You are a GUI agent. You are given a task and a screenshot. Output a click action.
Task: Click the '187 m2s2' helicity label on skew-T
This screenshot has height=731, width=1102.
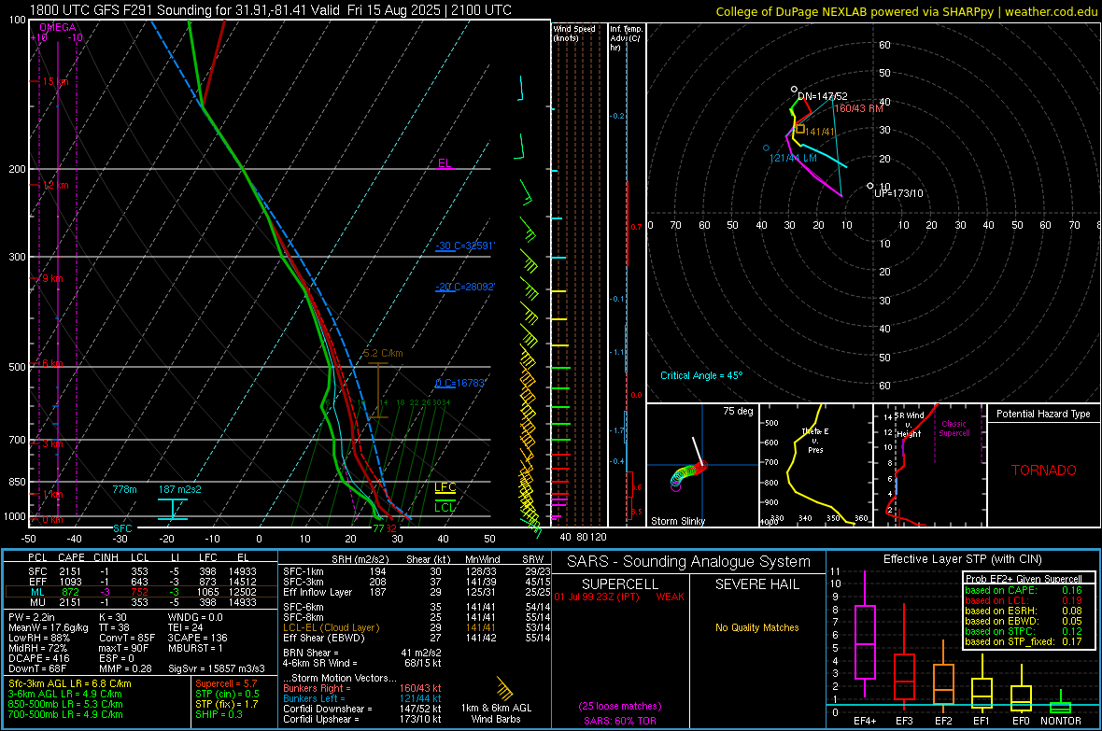click(179, 489)
